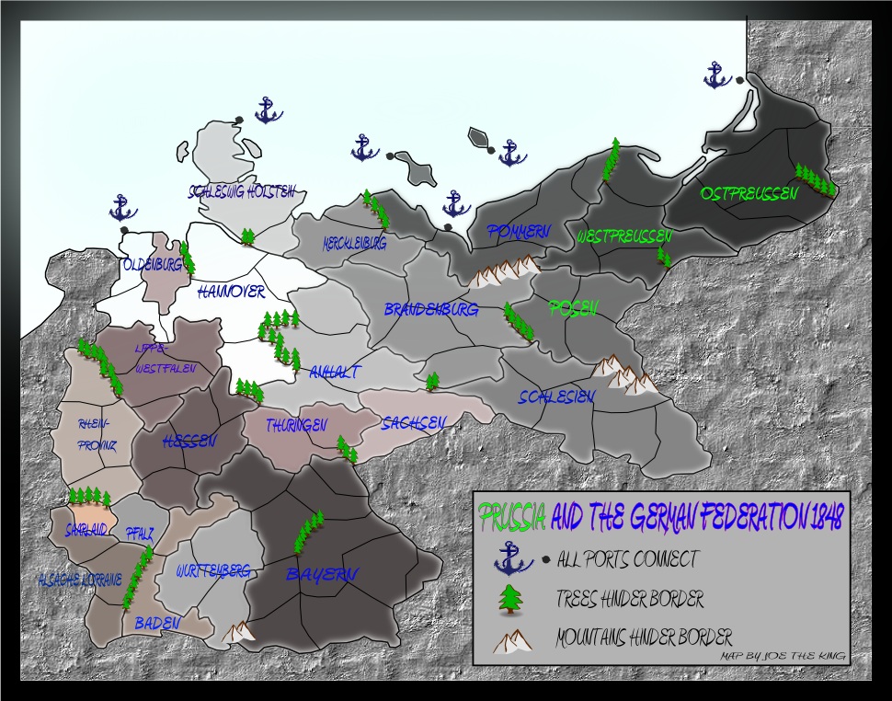Image resolution: width=892 pixels, height=701 pixels.
Task: Click the port anchor beside Oldenburg coast
Action: (x=122, y=208)
